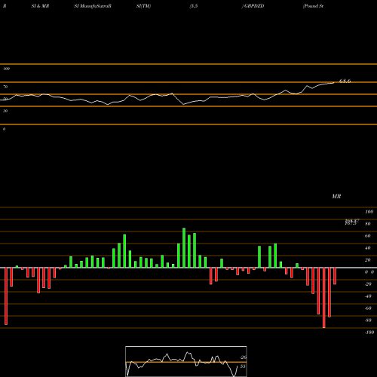The image size is (377, 377).
Task: Select the GBPDZD symbol text in header
Action: point(254,6)
